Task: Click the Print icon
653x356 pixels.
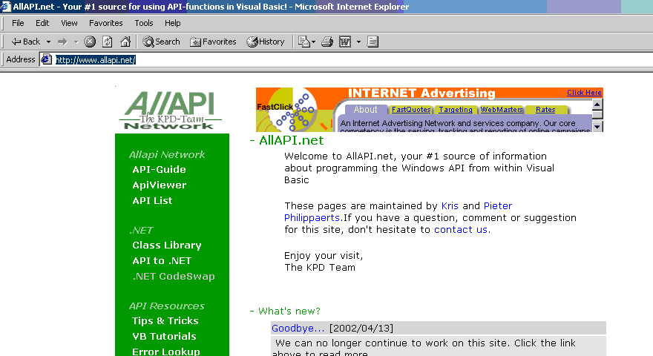Action: click(327, 42)
